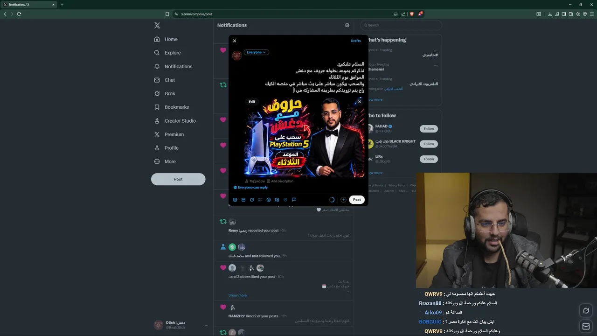Click the character count progress circle
Image resolution: width=597 pixels, height=336 pixels.
coord(332,200)
